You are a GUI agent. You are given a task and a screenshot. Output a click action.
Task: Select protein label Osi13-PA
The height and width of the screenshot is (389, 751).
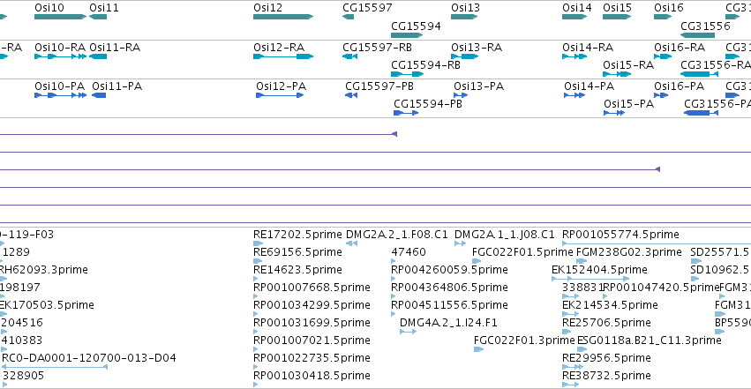pos(479,86)
